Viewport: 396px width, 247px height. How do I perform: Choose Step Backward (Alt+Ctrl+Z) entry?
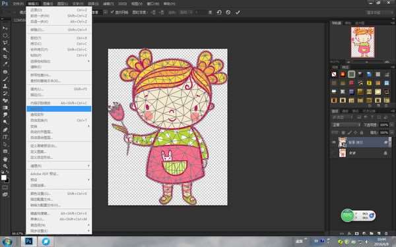59,22
